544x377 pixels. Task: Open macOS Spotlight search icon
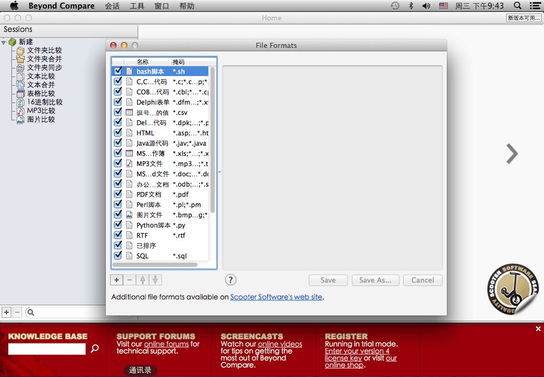tap(518, 5)
